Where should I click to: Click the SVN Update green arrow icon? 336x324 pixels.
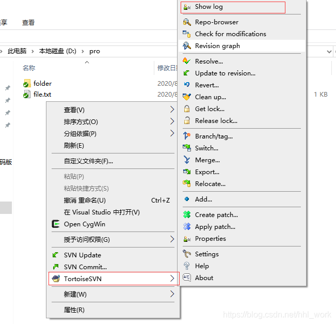[56, 255]
